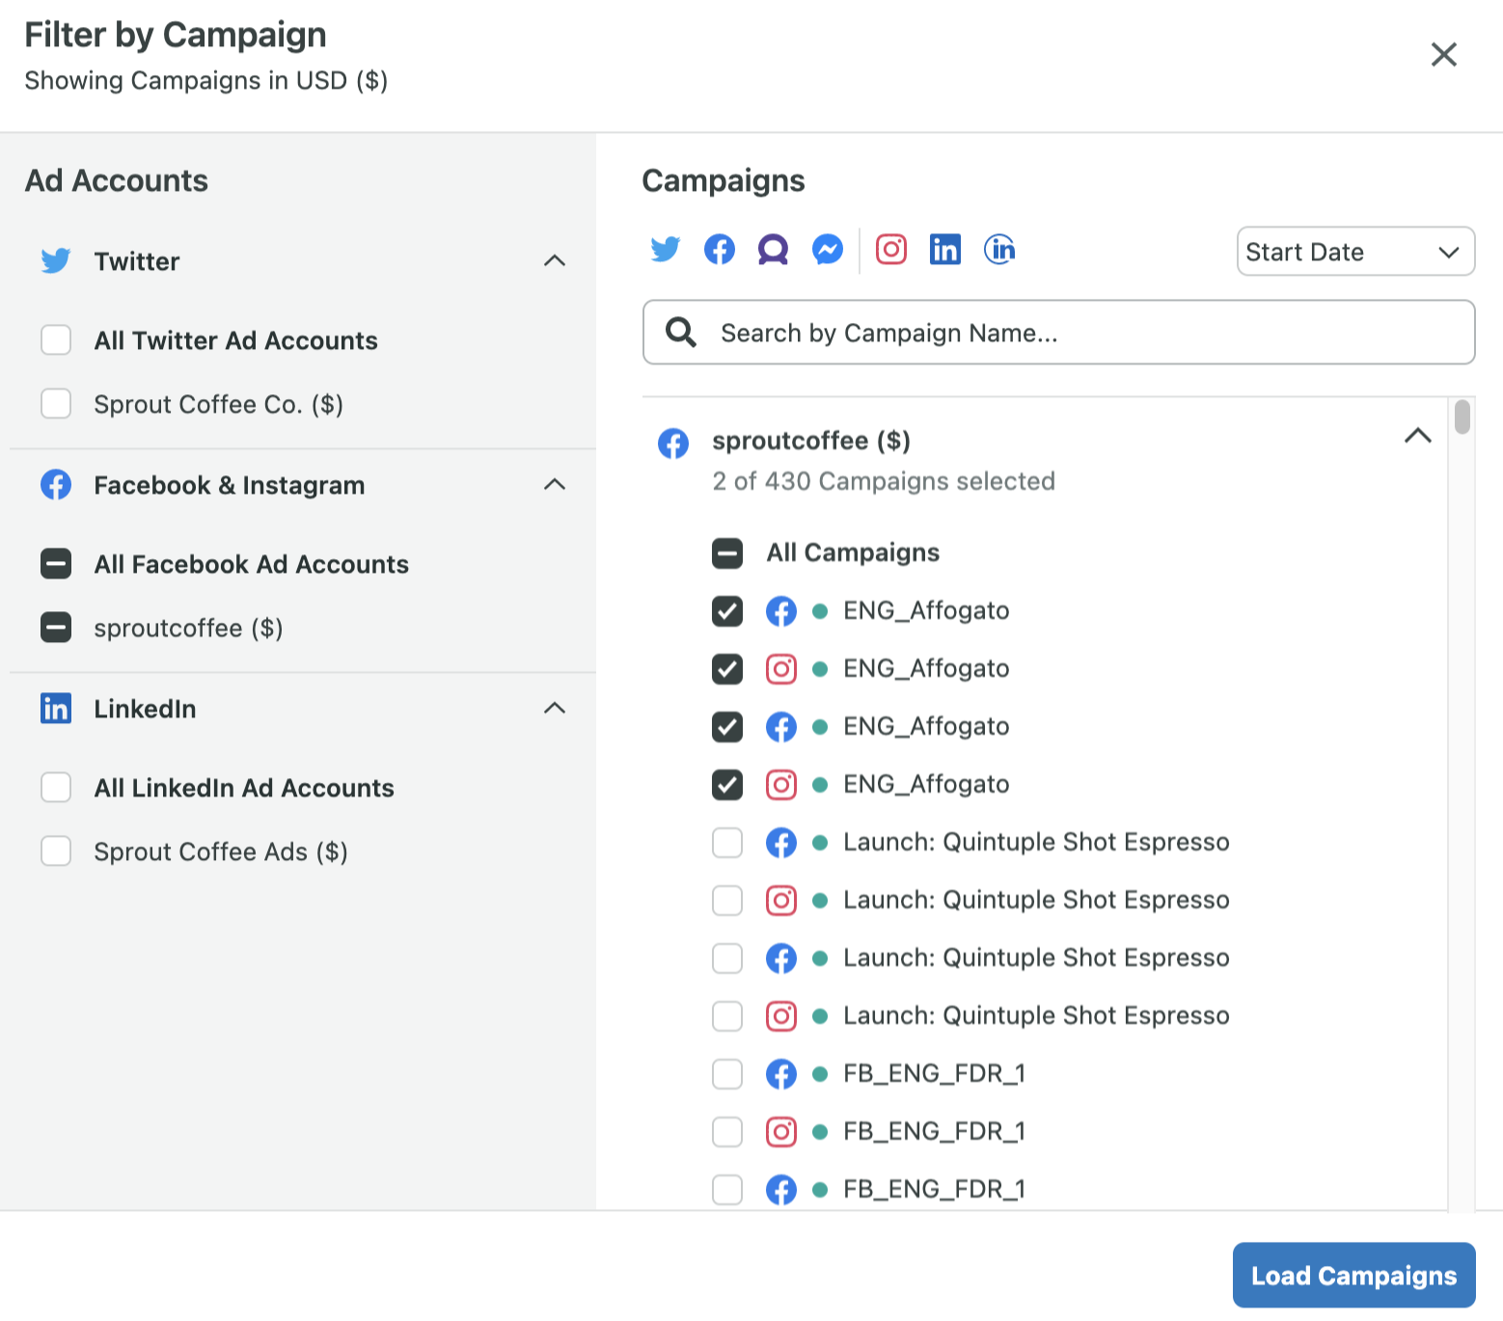Collapse the sproutcoffee ($) campaigns list
Viewport: 1503px width, 1321px height.
(1418, 436)
